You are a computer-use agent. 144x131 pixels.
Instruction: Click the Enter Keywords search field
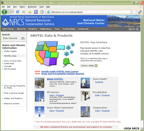click(11, 38)
